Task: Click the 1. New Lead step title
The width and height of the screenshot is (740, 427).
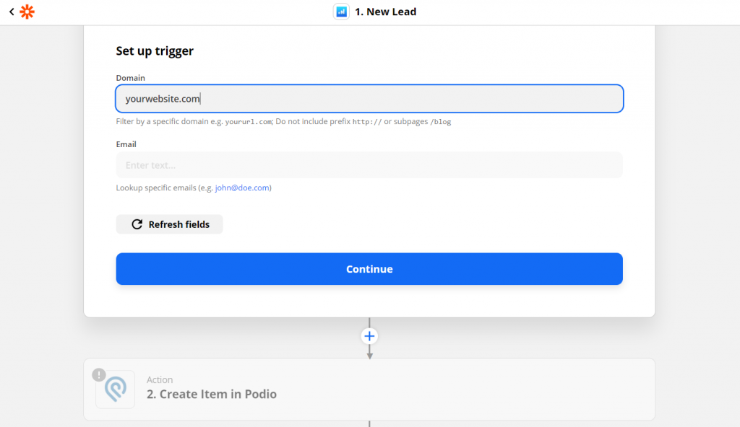Action: click(386, 12)
